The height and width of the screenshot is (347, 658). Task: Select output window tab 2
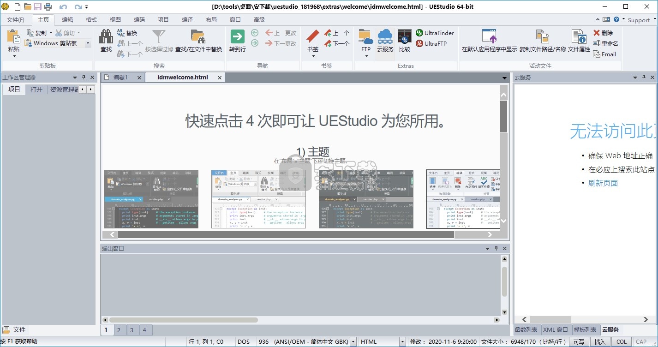click(x=119, y=330)
